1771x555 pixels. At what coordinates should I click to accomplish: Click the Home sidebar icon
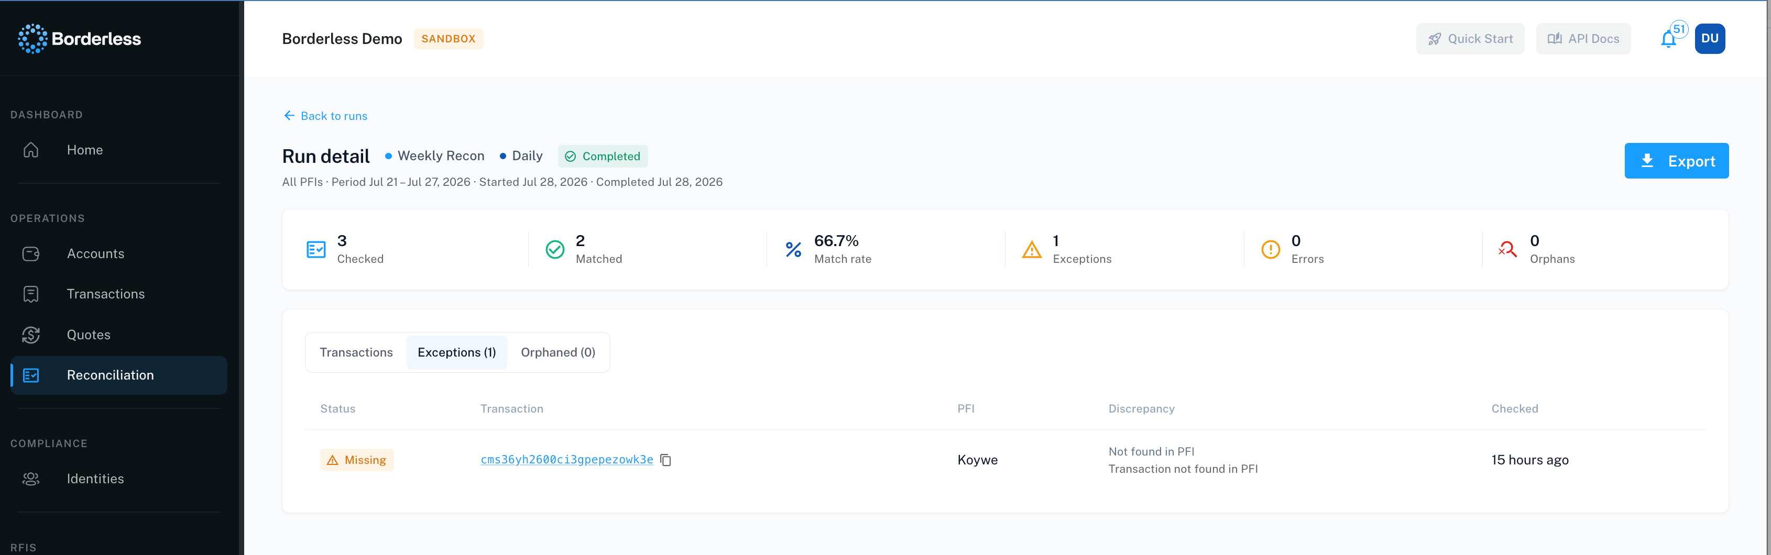[31, 150]
